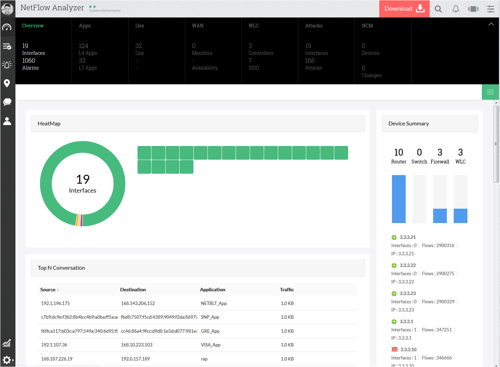Click the Router blue bar

(x=398, y=199)
